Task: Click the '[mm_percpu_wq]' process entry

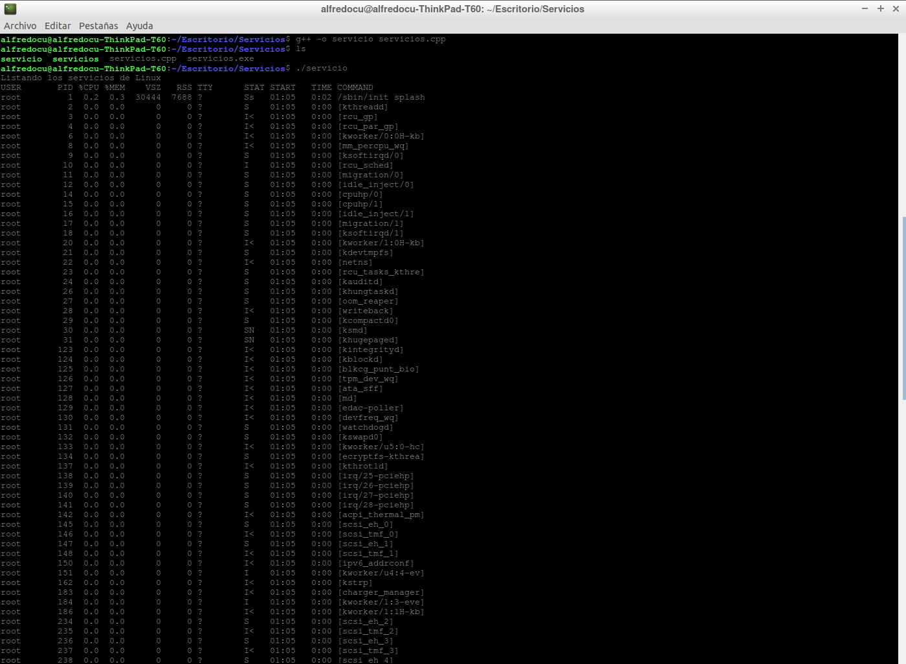Action: point(373,146)
